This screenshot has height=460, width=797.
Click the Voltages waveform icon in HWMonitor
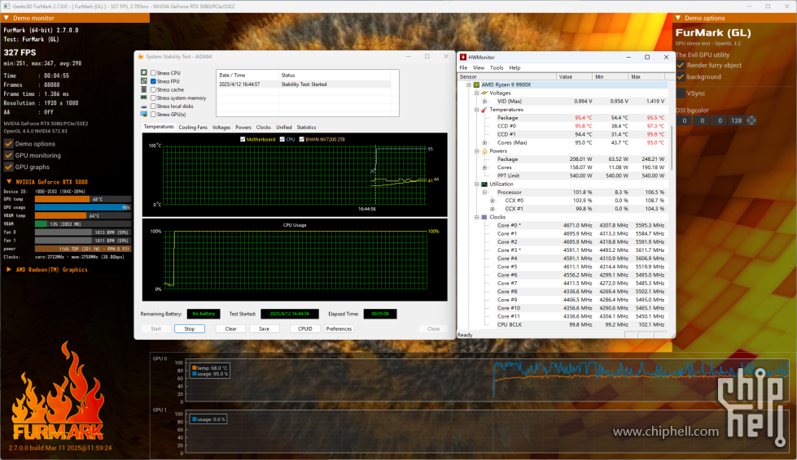point(484,93)
